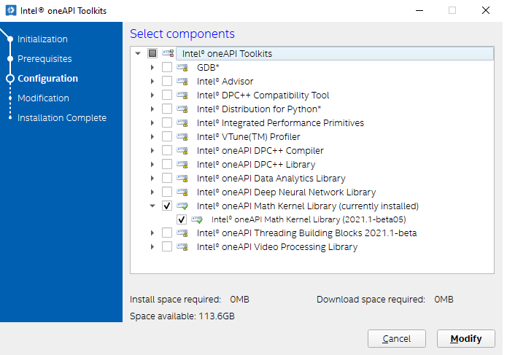Expand the Integrated Performance Primitives node

152,123
